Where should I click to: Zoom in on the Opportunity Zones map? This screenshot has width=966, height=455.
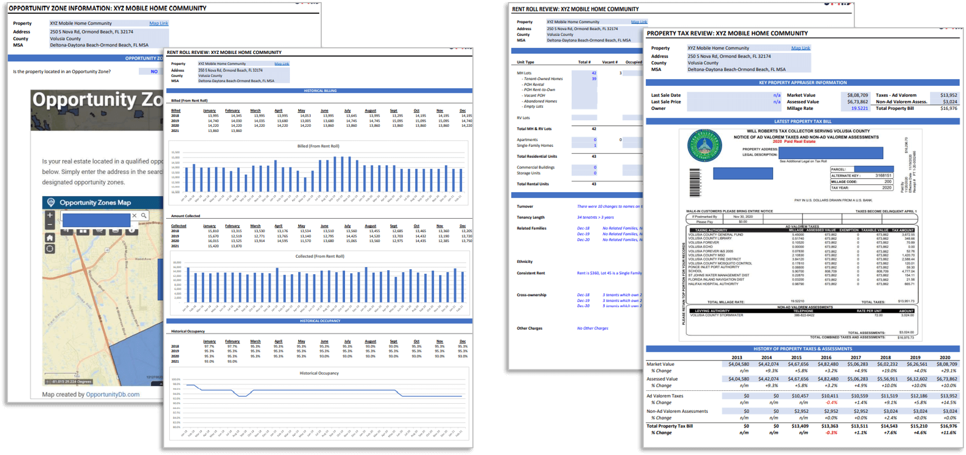50,215
